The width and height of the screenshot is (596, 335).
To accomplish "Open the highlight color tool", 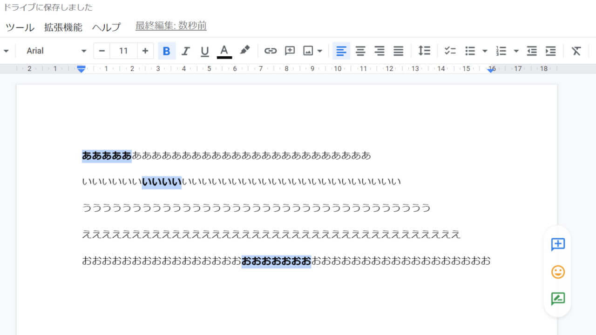I will [x=245, y=51].
